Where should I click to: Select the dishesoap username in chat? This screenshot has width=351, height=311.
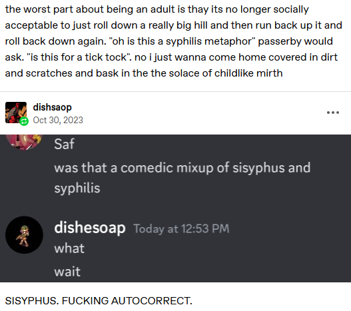coord(90,228)
